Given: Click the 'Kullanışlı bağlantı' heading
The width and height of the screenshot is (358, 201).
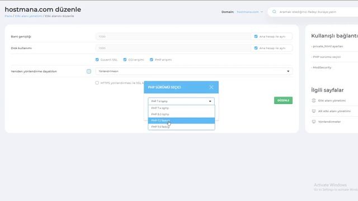Looking at the screenshot, I should tap(335, 36).
